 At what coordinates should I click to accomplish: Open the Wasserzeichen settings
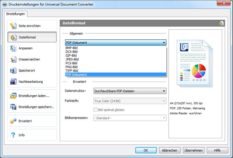point(32,59)
